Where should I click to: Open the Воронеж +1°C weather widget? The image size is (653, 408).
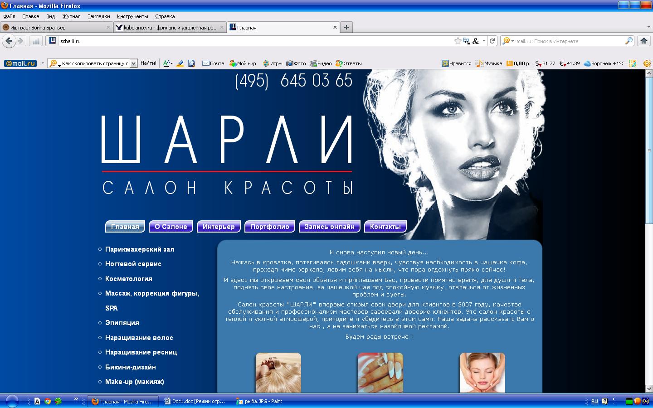tap(604, 63)
